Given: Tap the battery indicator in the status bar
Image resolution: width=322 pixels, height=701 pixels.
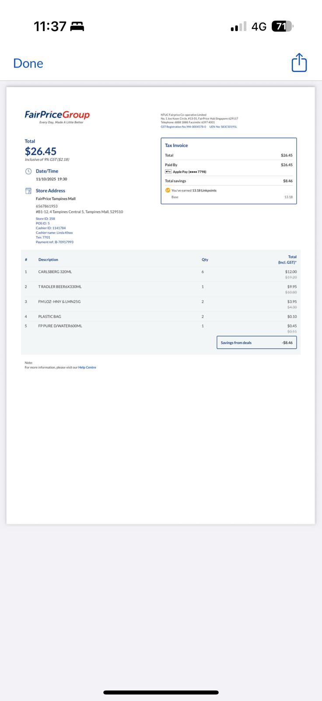Looking at the screenshot, I should tap(282, 27).
